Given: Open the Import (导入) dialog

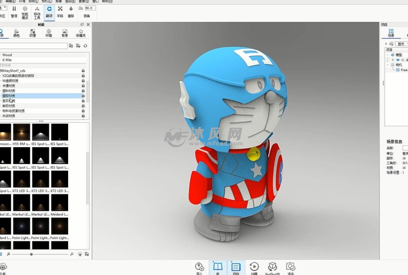Looking at the screenshot, I should point(200,268).
